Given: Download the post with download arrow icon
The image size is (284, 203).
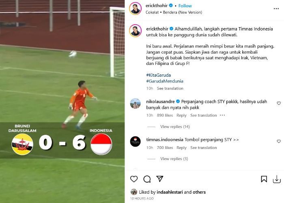Looking at the screenshot, I should pos(277,179).
